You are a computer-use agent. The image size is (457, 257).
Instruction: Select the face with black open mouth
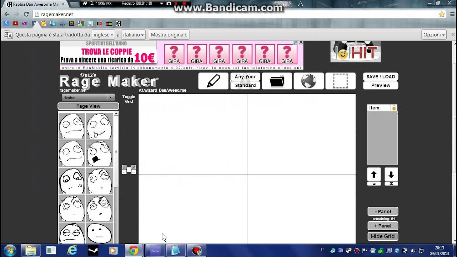[99, 153]
